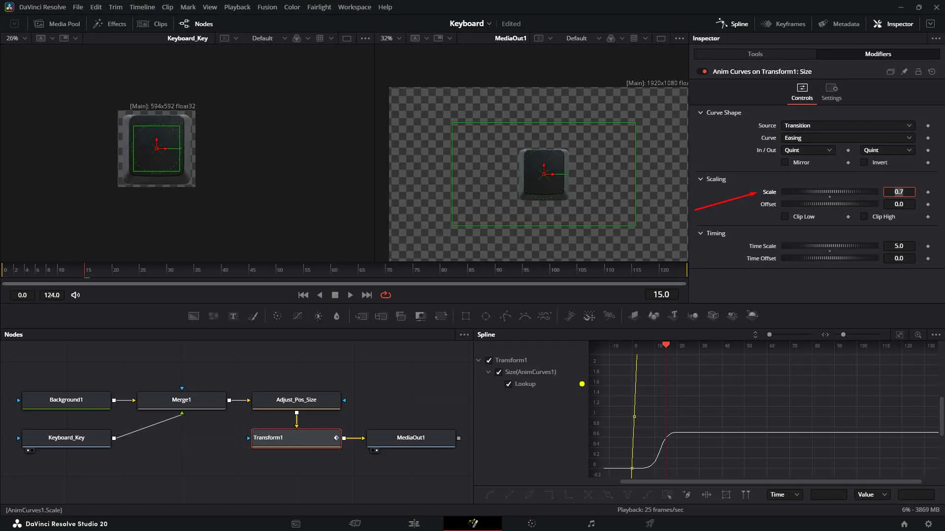Adjust the Scale slider in Scaling
Viewport: 945px width, 531px height.
point(830,192)
